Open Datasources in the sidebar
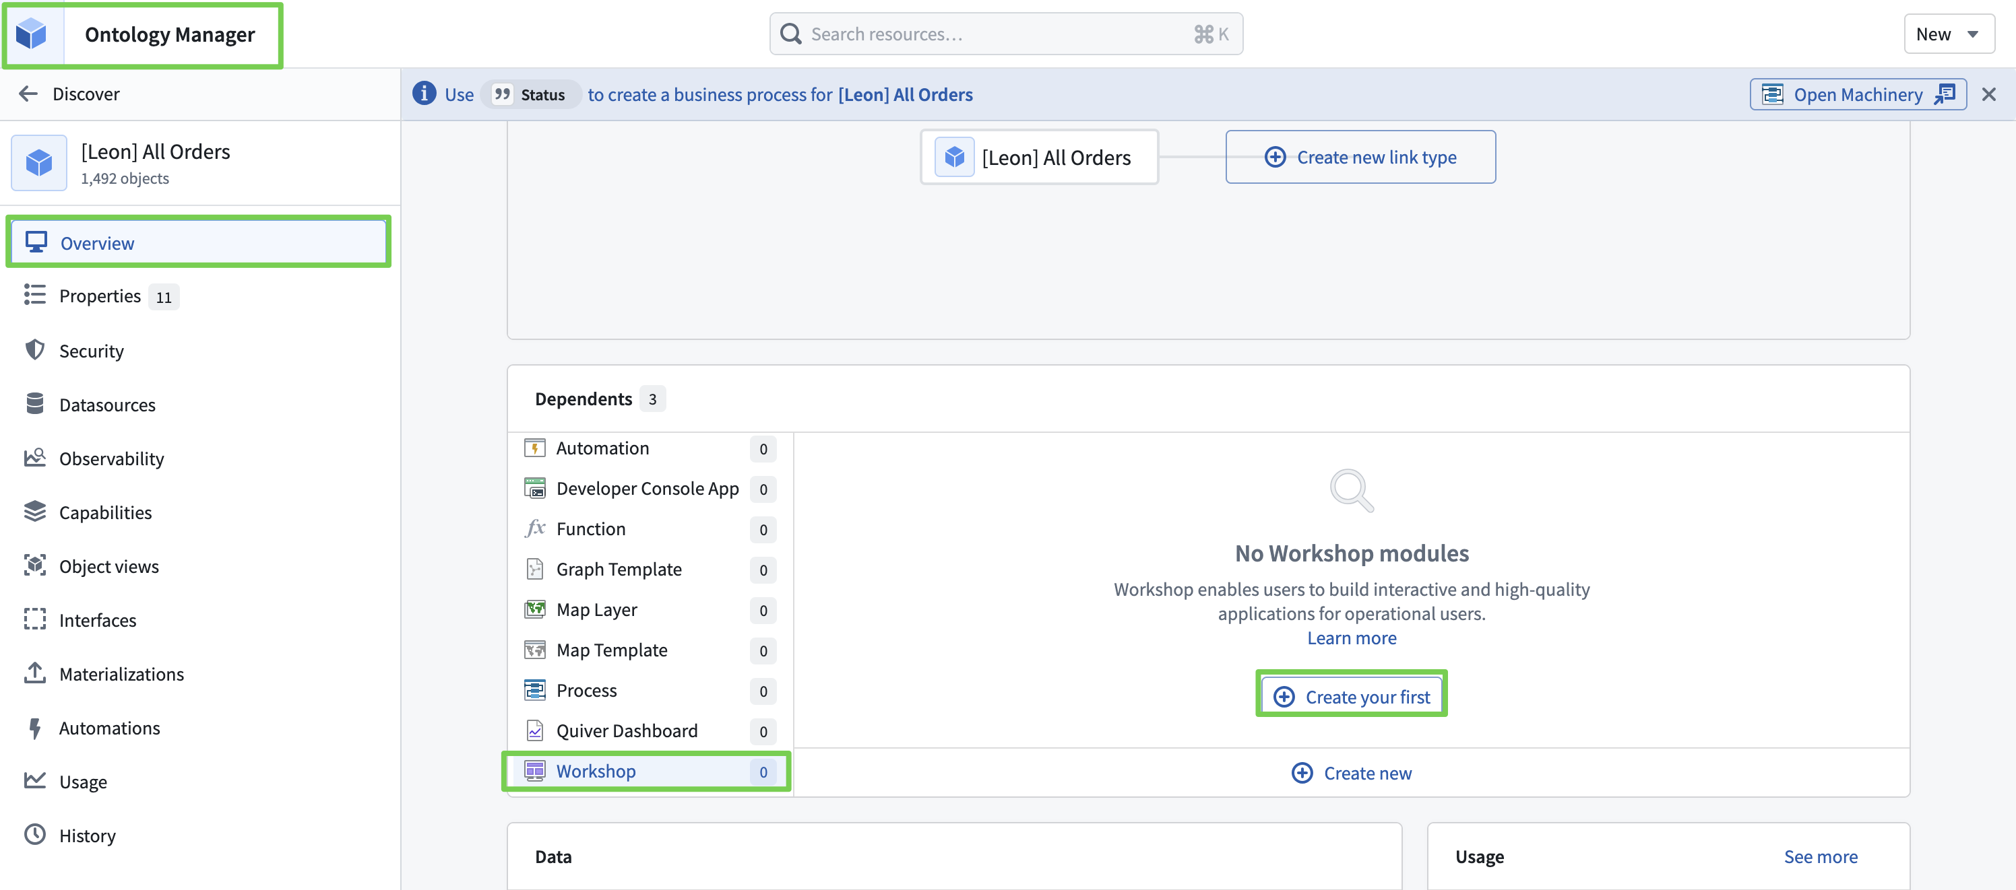This screenshot has width=2016, height=890. pyautogui.click(x=106, y=405)
